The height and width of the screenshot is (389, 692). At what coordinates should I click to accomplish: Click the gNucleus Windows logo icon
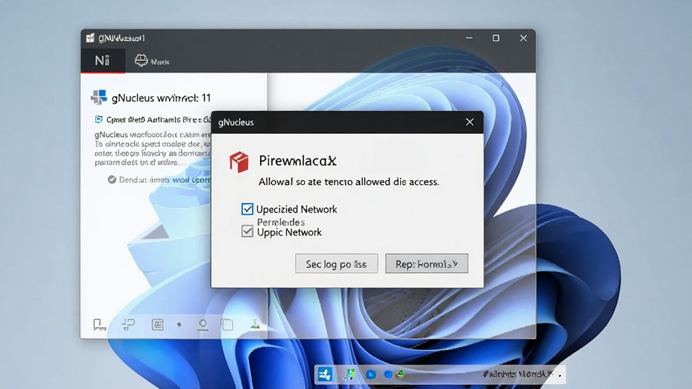(99, 97)
